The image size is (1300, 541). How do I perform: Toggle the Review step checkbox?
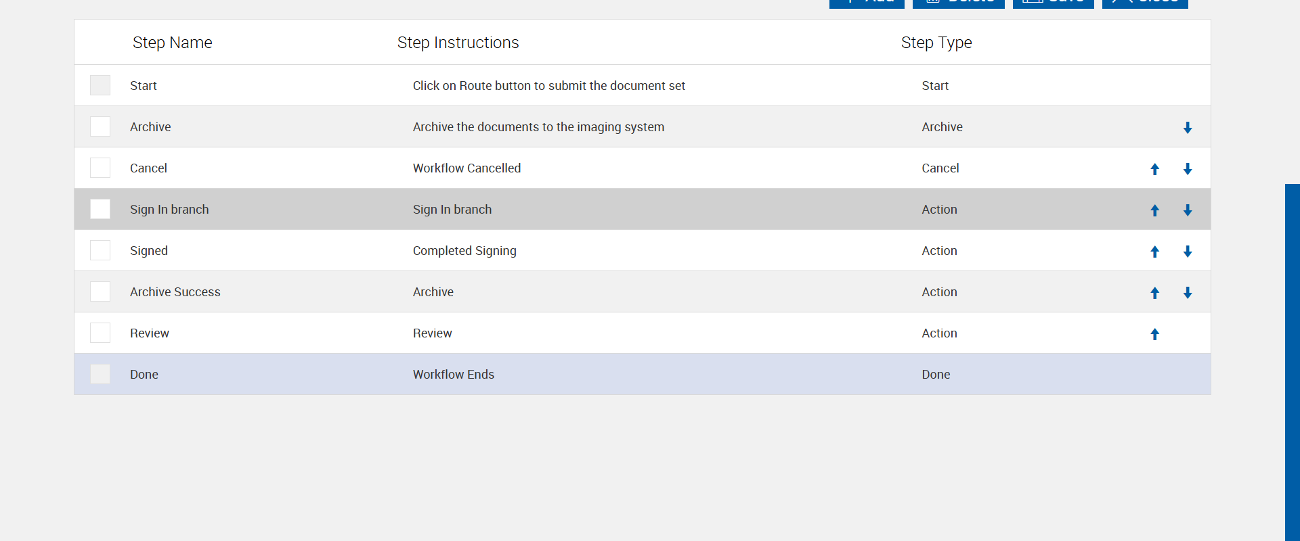(x=100, y=333)
